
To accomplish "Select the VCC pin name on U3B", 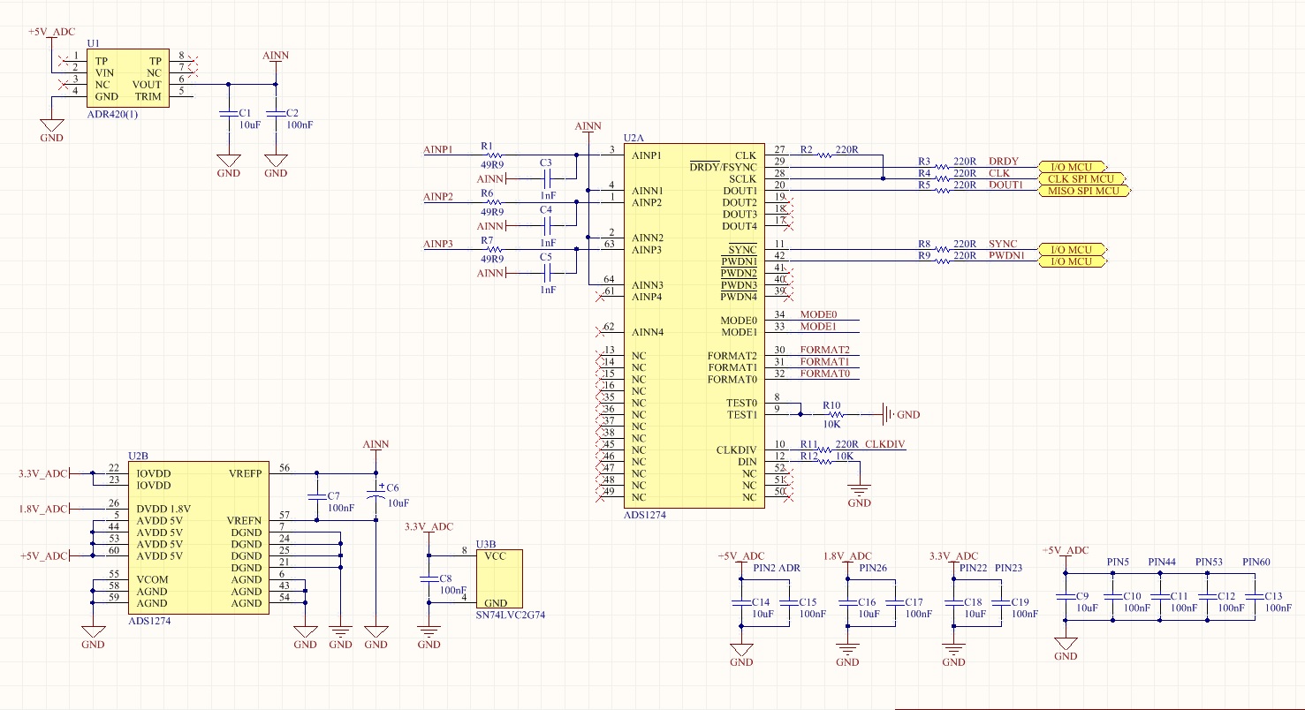I will click(494, 557).
